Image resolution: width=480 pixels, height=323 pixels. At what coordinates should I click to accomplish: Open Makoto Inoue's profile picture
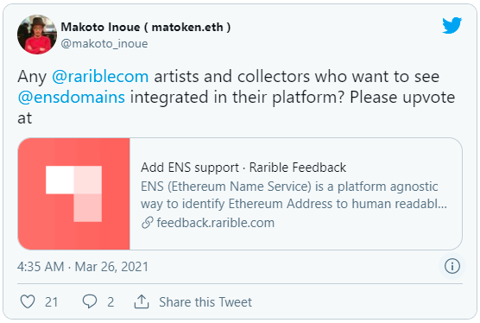tap(37, 35)
